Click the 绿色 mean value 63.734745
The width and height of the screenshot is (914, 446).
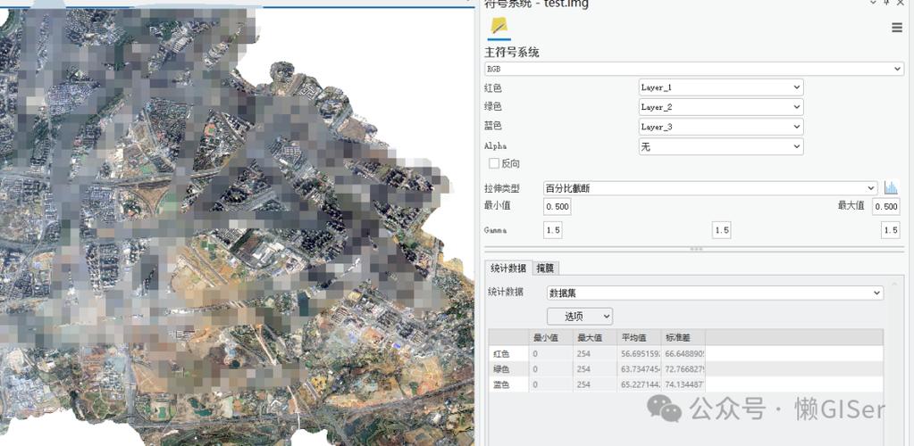pos(640,369)
